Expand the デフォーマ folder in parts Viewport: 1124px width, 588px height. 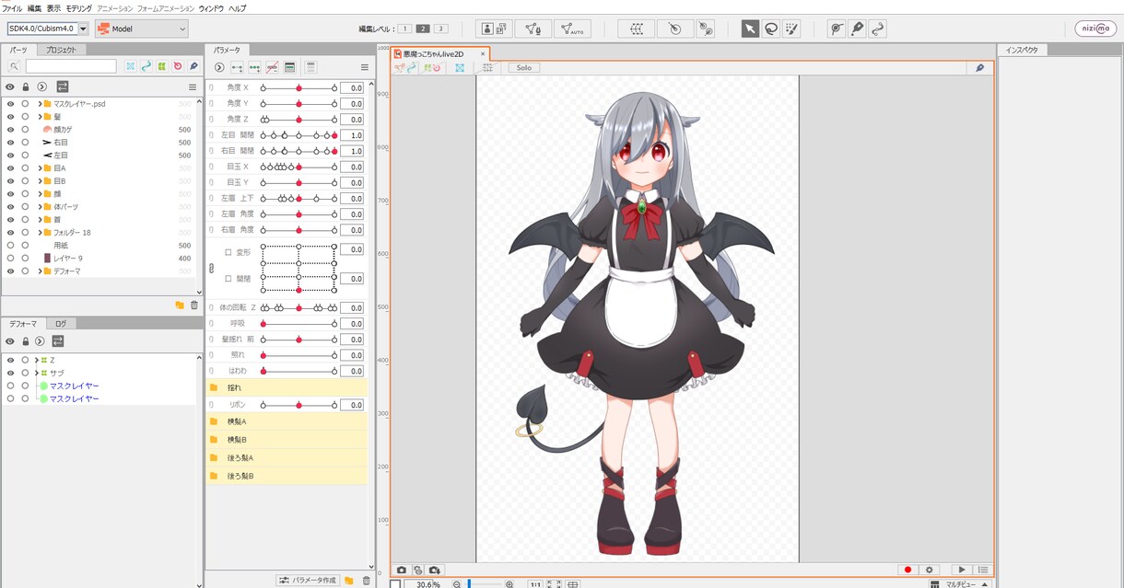(39, 271)
